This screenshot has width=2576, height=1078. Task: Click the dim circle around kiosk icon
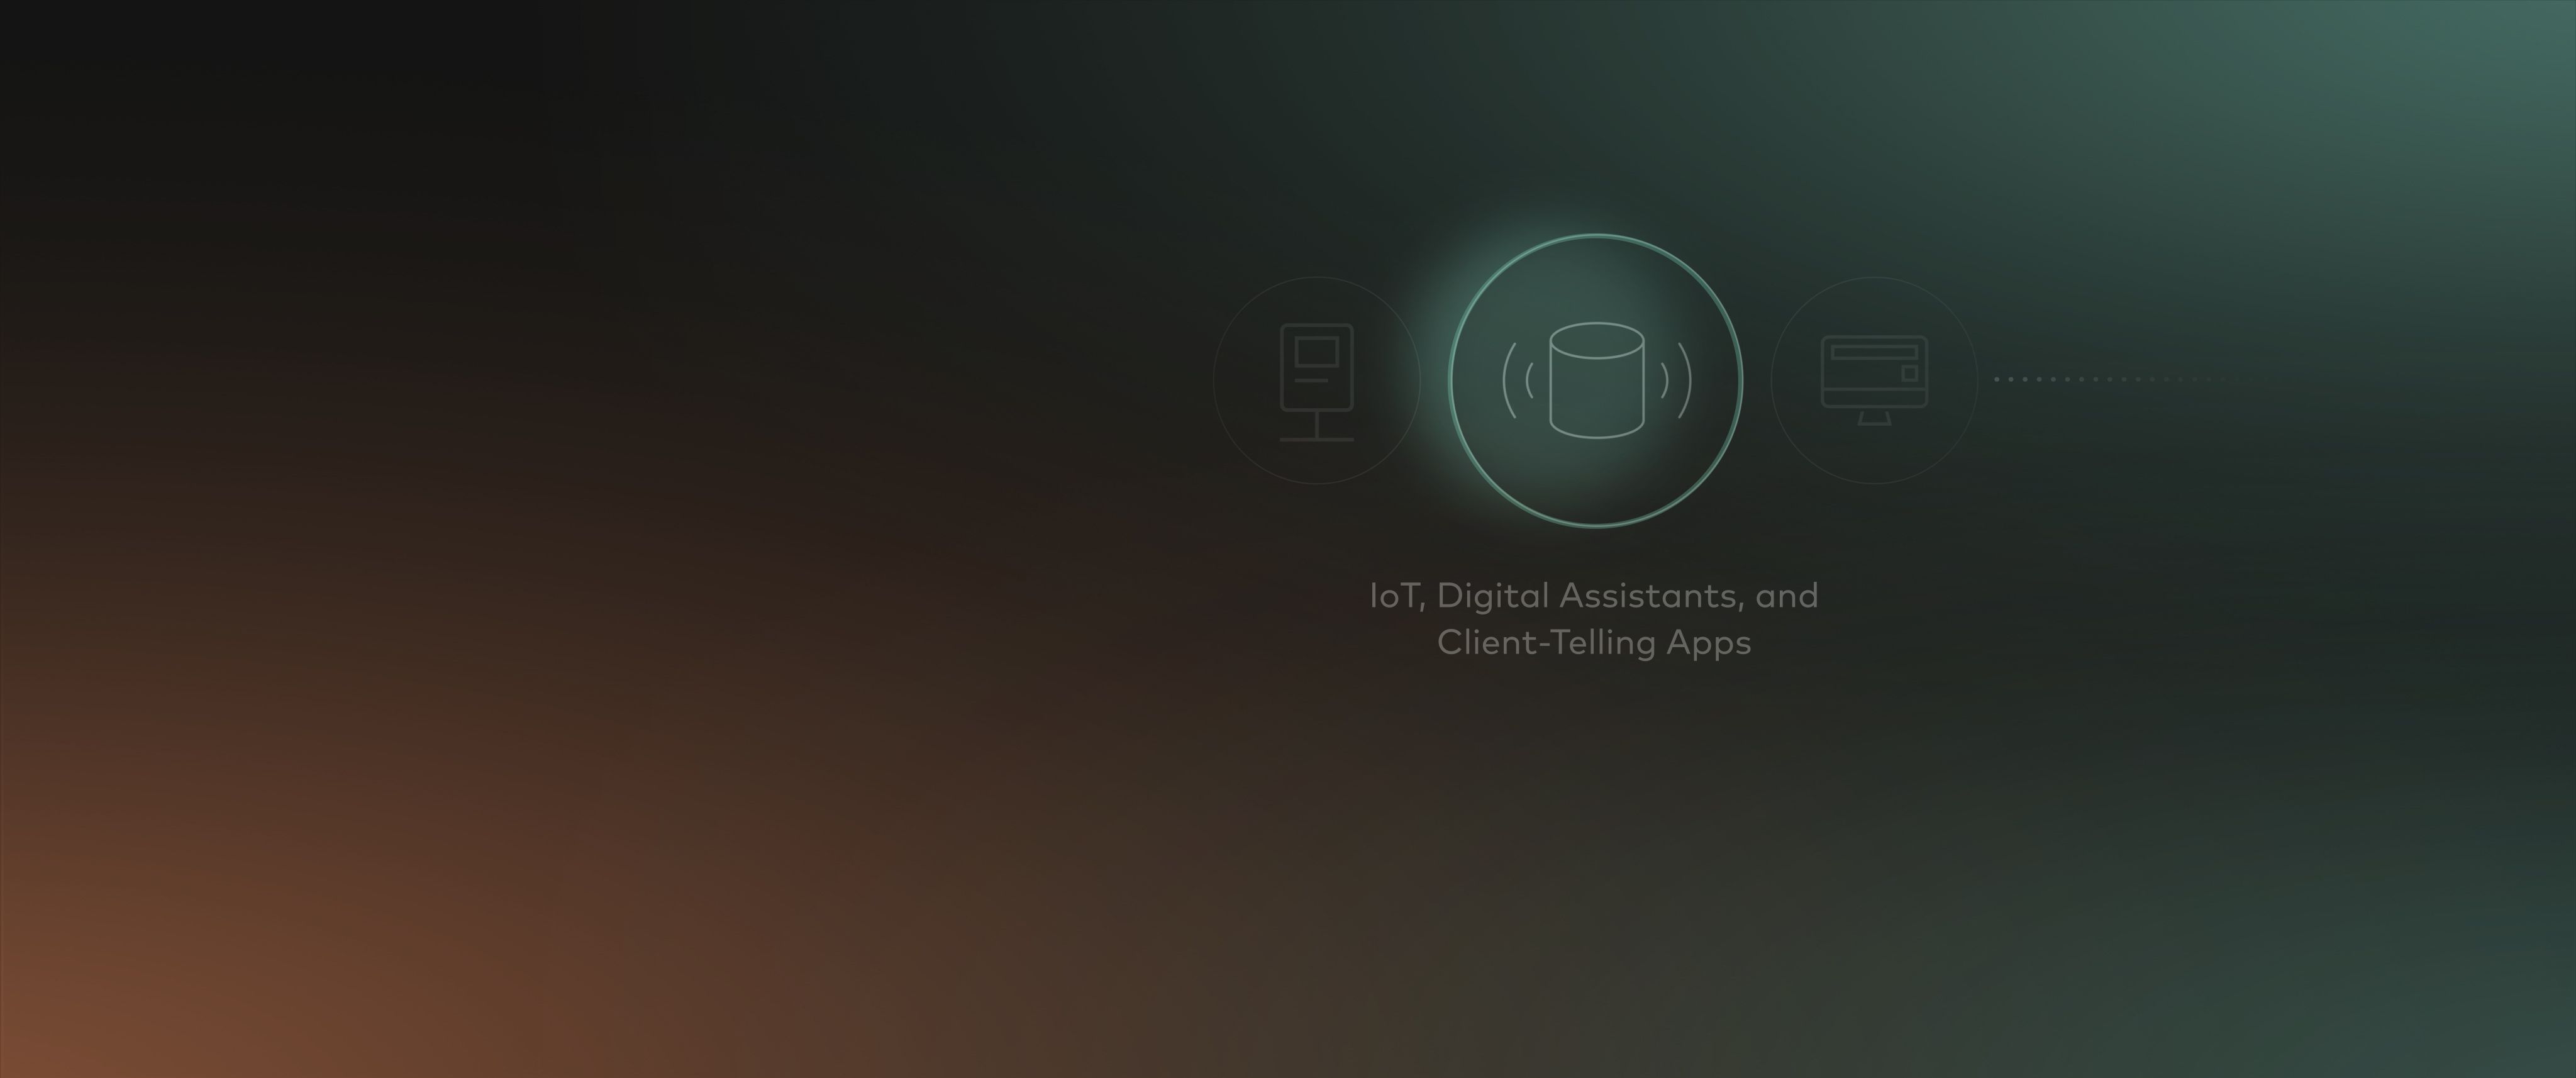(1214, 380)
